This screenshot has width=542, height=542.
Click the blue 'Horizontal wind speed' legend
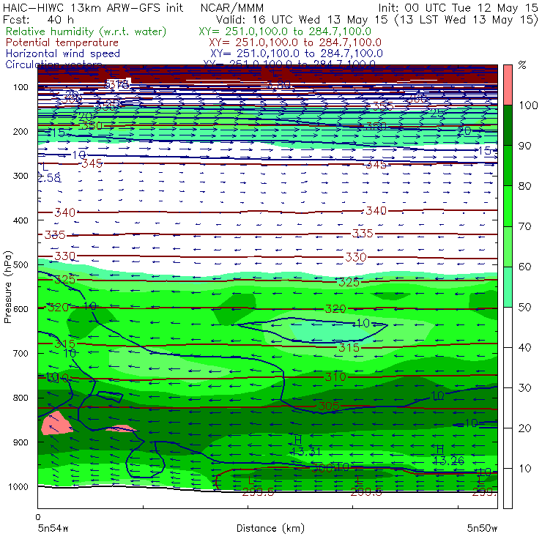tap(63, 53)
